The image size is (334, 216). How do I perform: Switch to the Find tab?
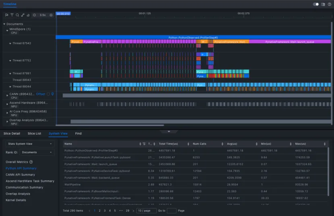(x=78, y=133)
